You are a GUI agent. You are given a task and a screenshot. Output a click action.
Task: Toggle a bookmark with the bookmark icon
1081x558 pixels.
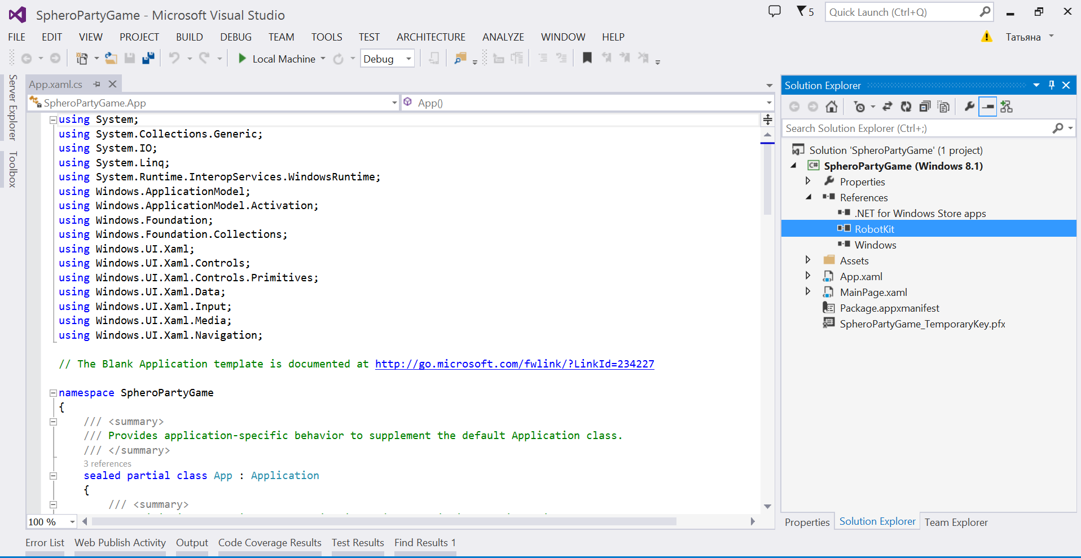tap(587, 58)
